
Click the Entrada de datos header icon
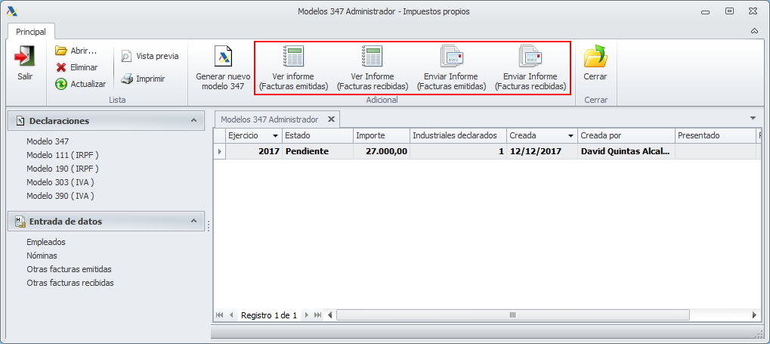point(20,222)
